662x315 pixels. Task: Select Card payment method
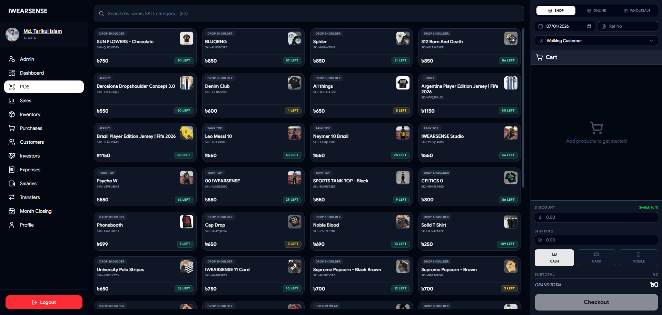596,258
